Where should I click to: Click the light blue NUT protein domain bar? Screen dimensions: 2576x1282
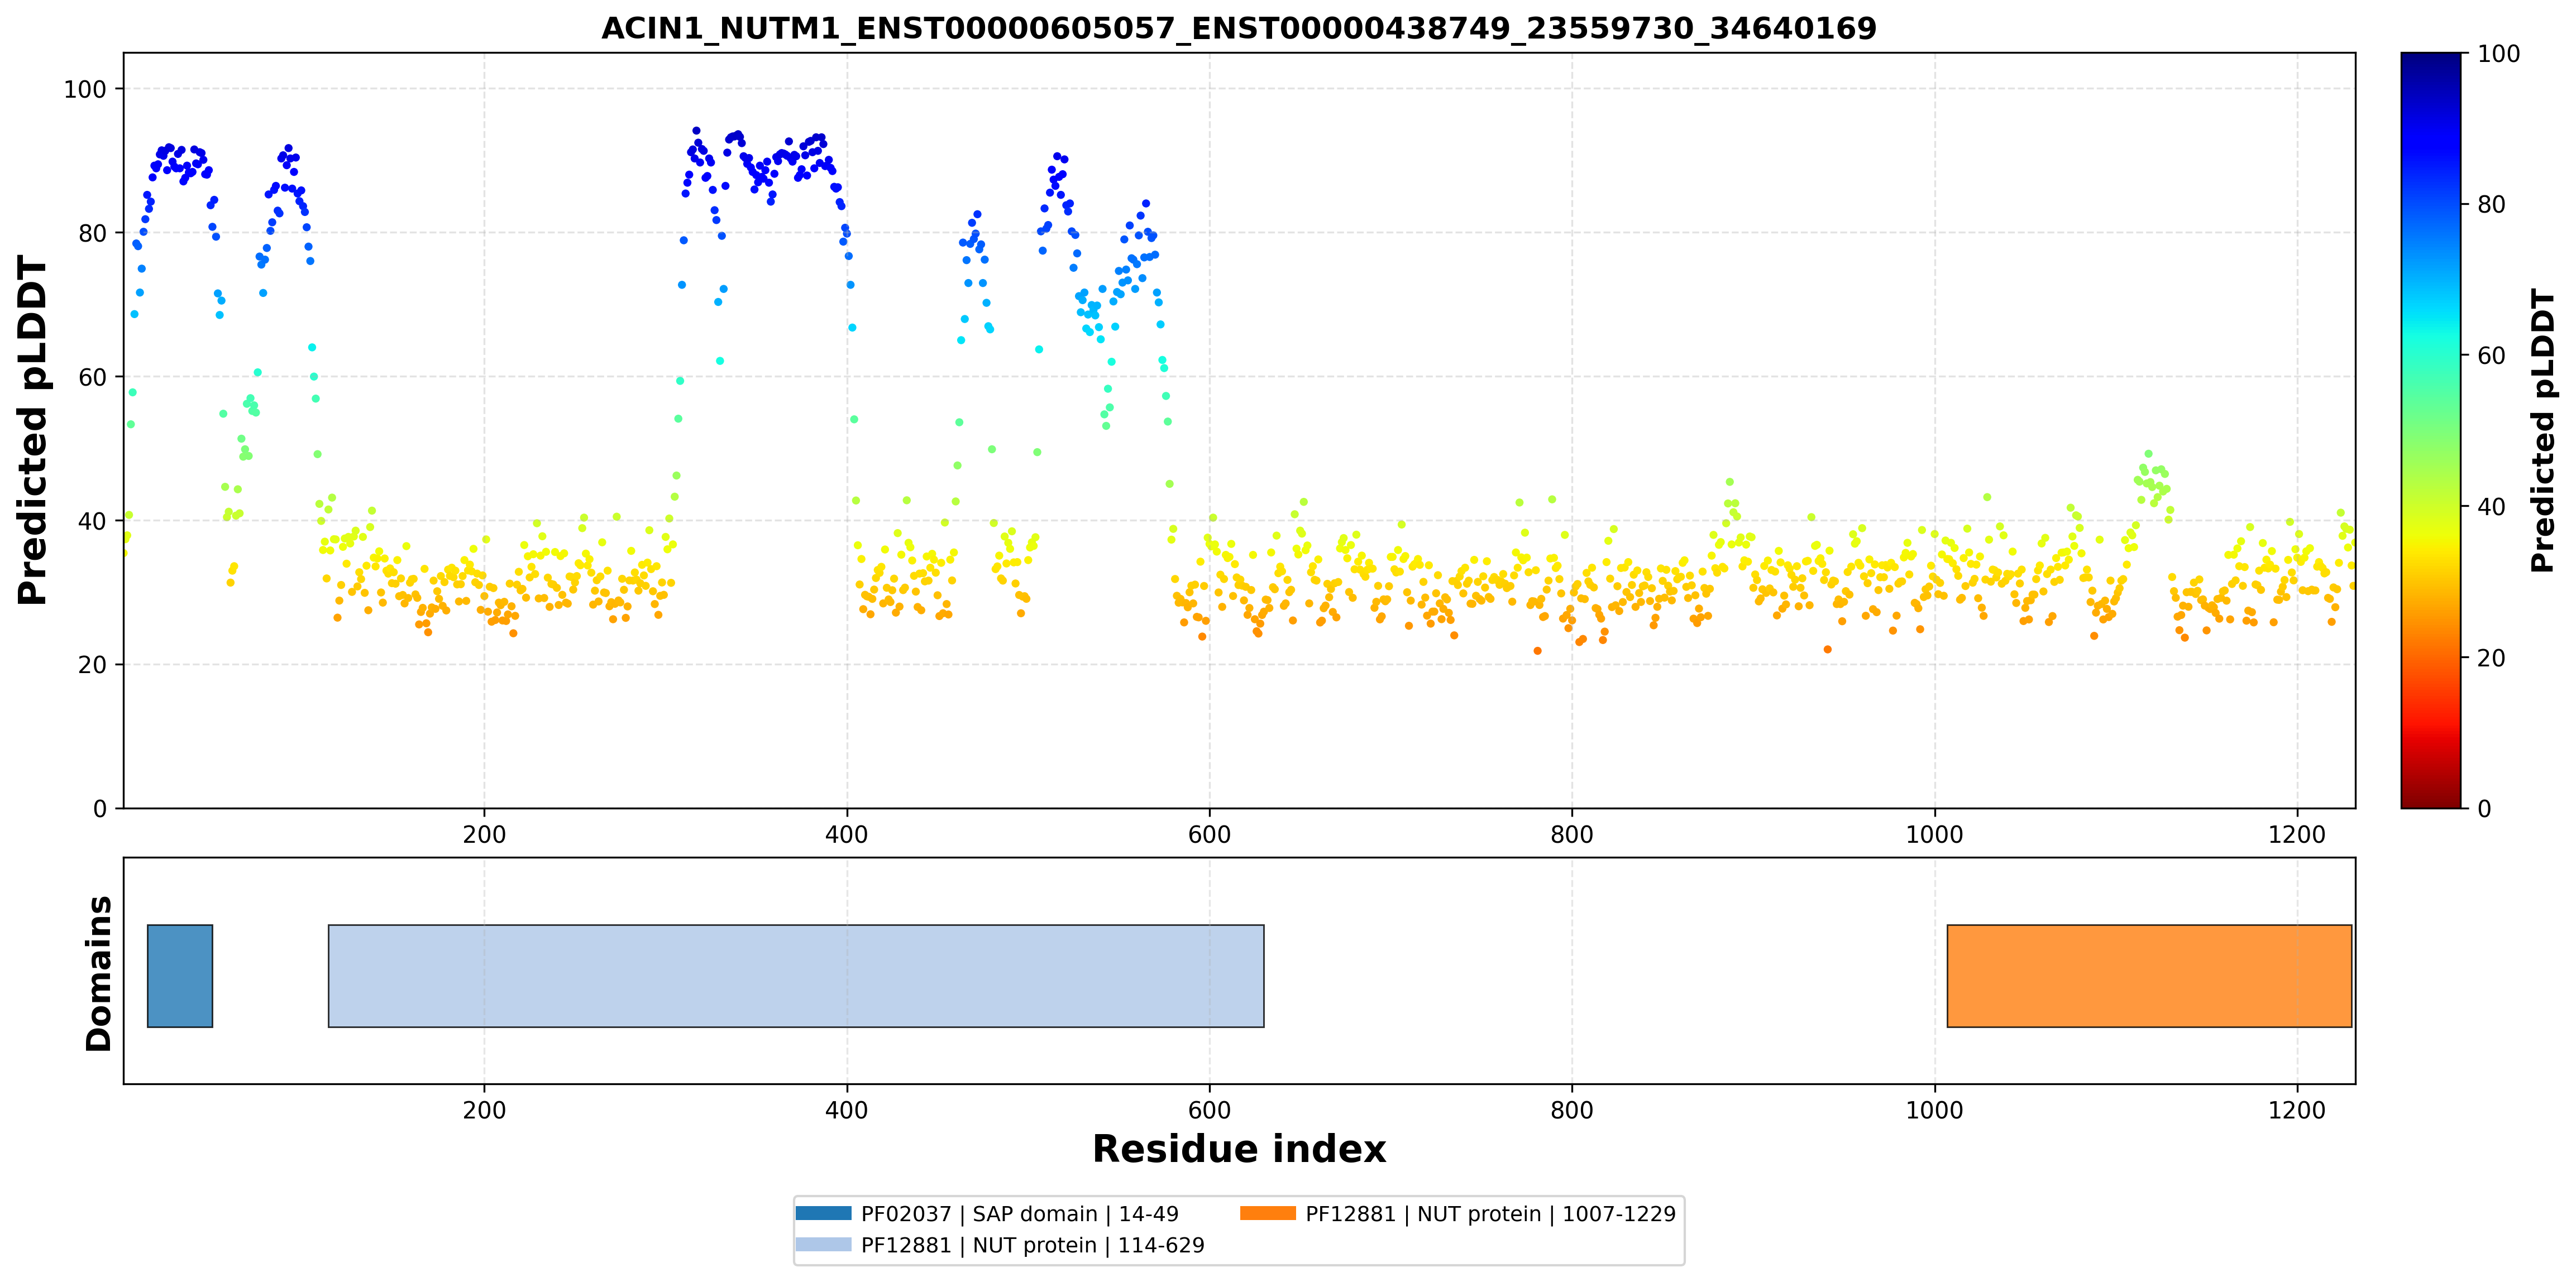tap(796, 975)
